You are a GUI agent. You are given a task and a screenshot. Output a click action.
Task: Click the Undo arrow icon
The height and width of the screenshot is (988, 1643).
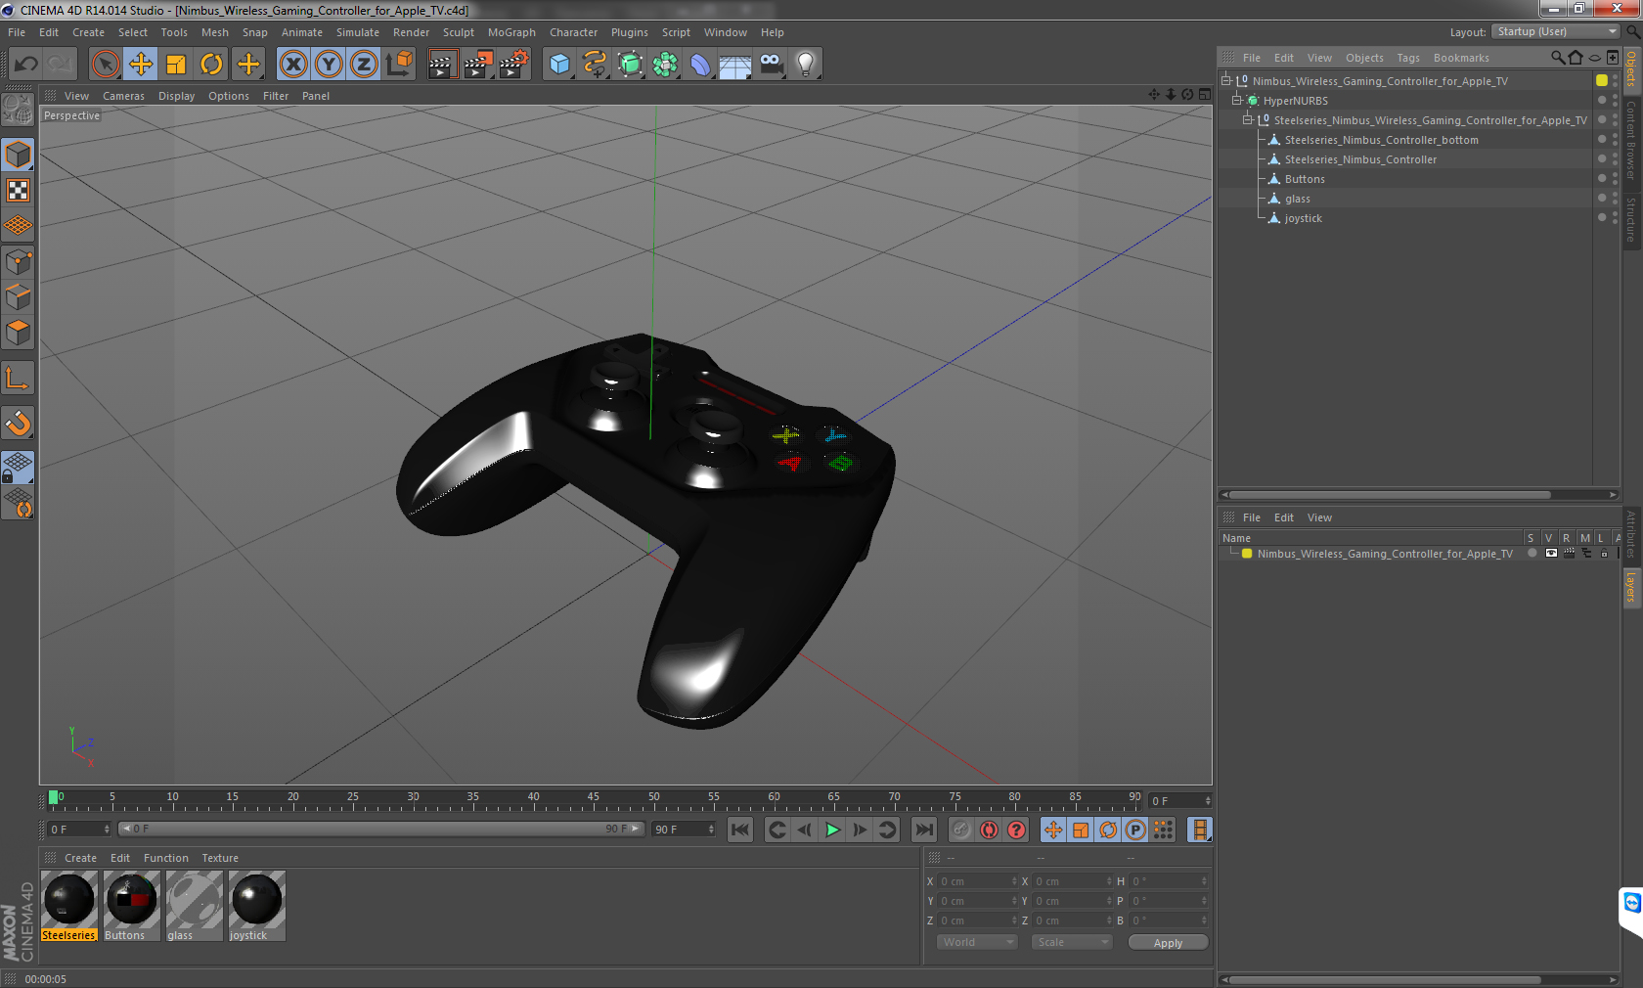[x=25, y=65]
